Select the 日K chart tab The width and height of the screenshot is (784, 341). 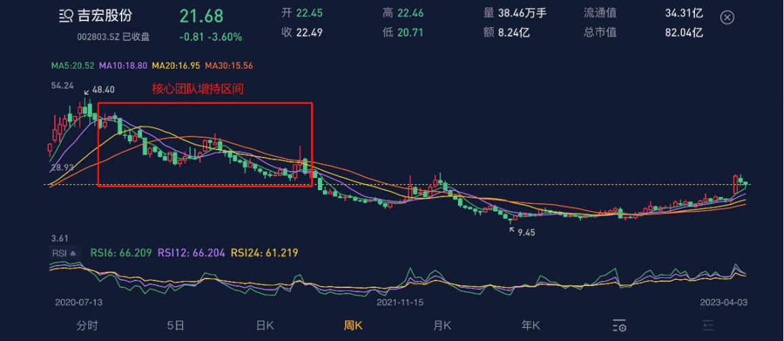coord(265,325)
